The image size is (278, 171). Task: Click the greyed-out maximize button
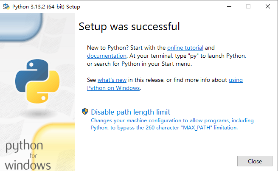click(x=248, y=7)
